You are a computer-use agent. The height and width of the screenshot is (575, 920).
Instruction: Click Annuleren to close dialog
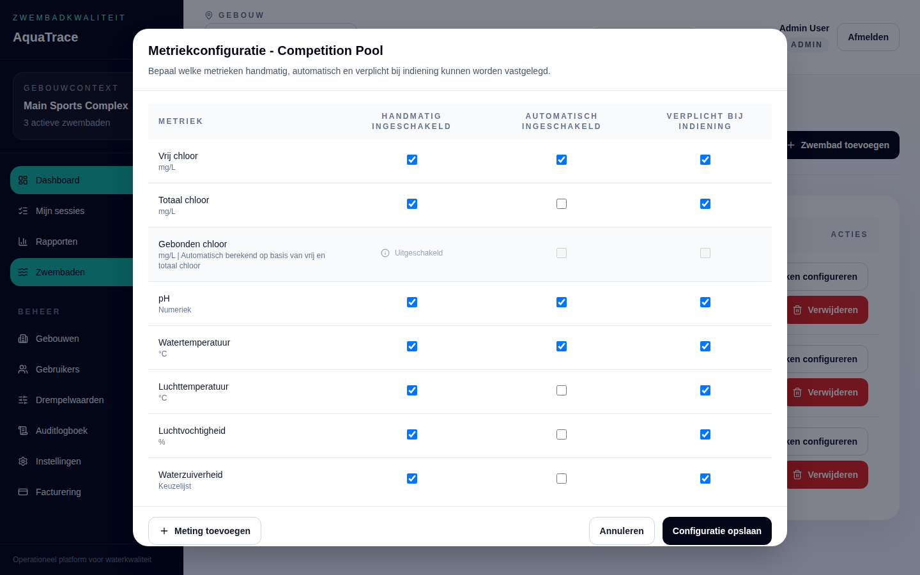[x=622, y=531]
